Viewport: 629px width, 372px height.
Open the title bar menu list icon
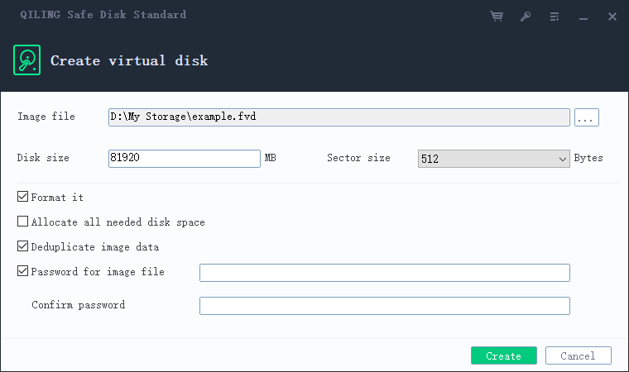pyautogui.click(x=555, y=17)
